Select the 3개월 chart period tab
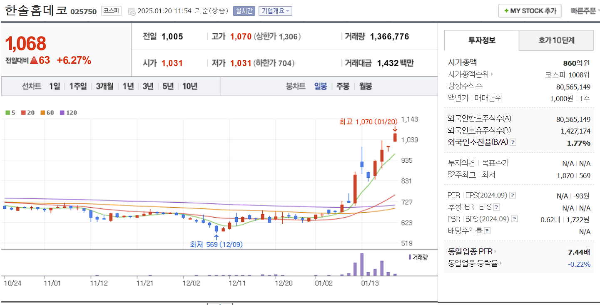This screenshot has width=600, height=305. [x=104, y=87]
